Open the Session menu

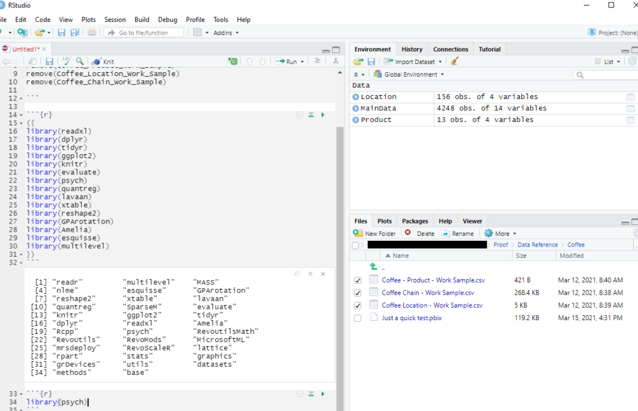(115, 20)
